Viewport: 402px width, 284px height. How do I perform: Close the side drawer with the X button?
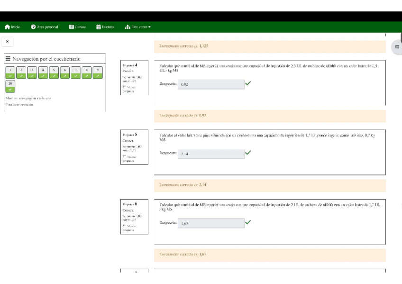(x=7, y=42)
